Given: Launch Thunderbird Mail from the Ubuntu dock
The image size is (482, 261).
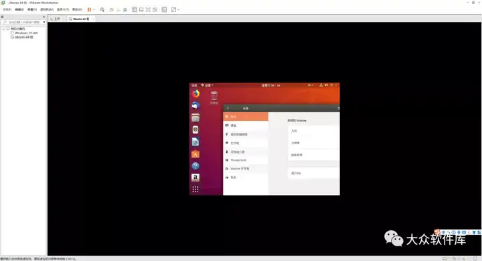Looking at the screenshot, I should coord(195,105).
